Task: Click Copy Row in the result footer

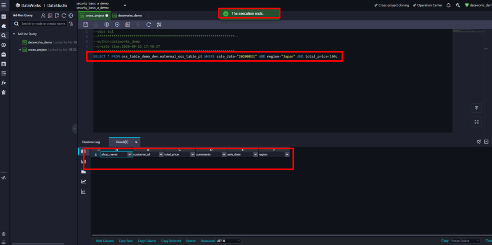Action: [x=125, y=241]
